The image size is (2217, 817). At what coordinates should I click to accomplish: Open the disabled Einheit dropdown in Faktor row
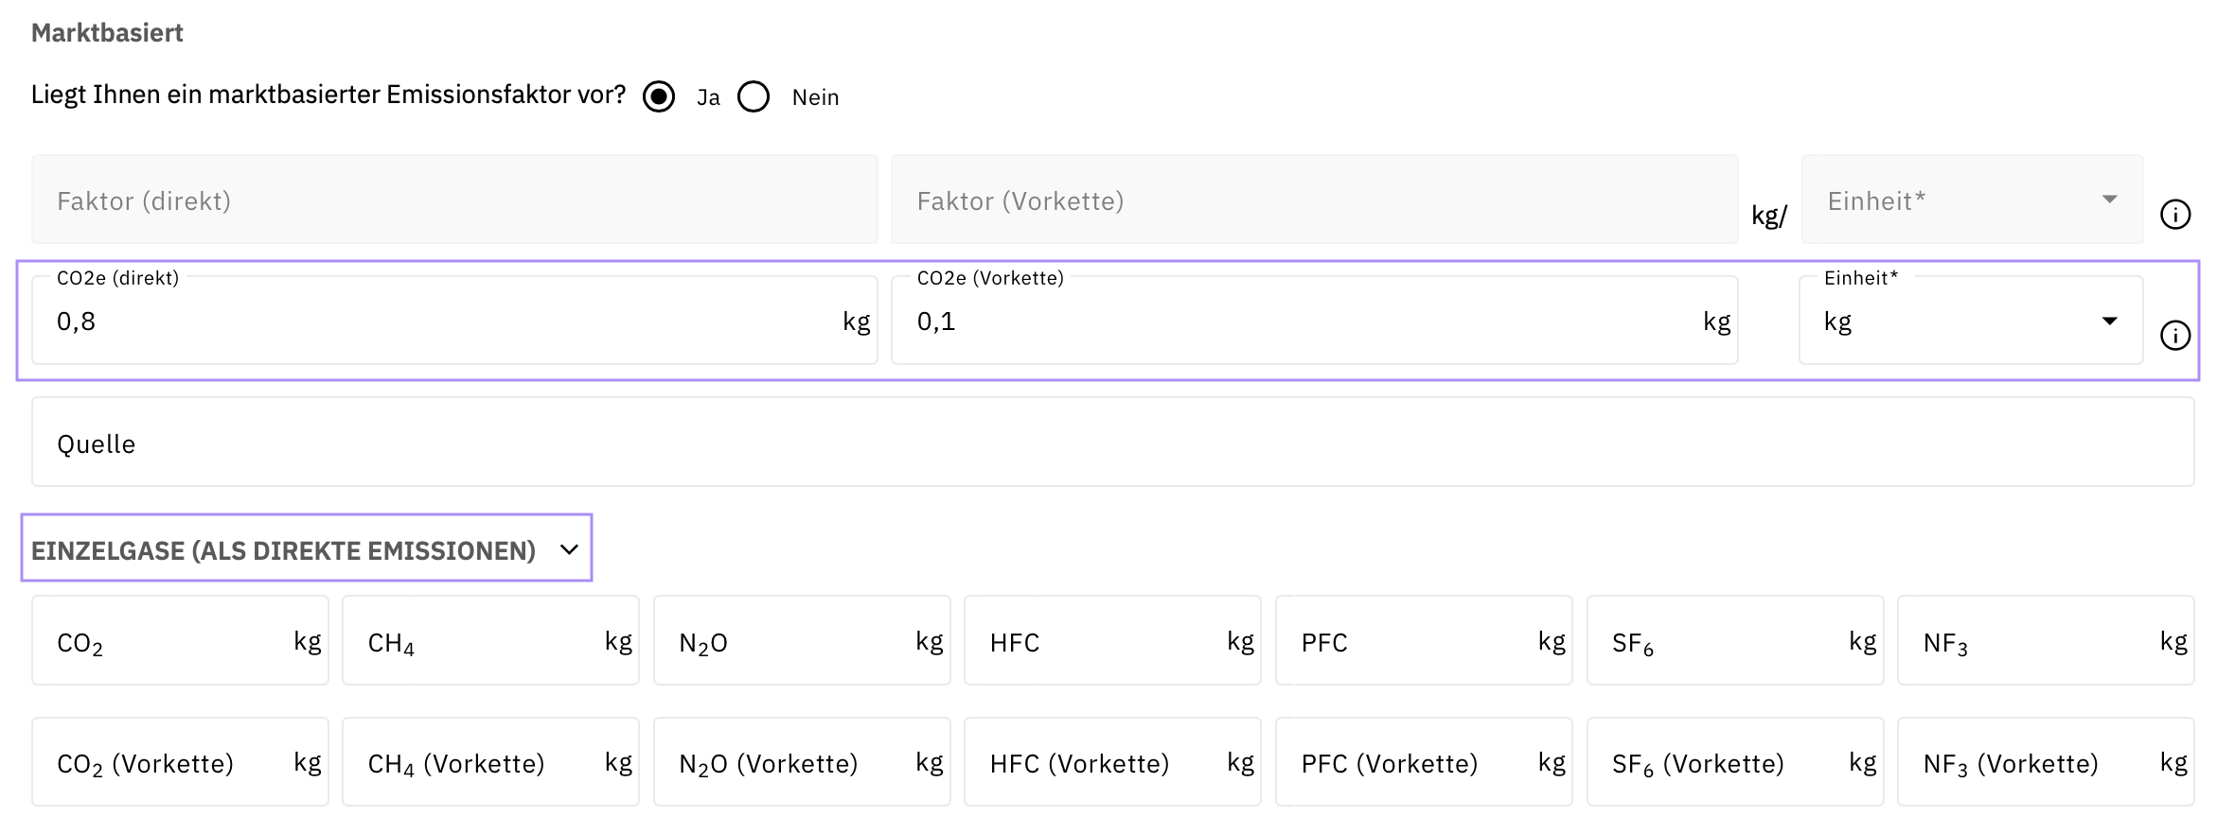point(1971,200)
